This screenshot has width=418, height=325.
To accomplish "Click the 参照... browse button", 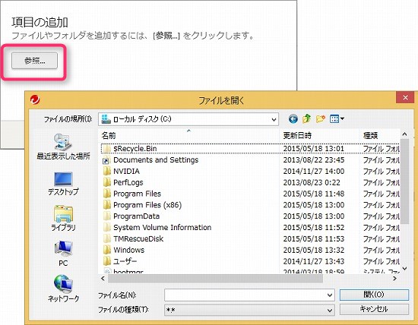I will tap(34, 61).
